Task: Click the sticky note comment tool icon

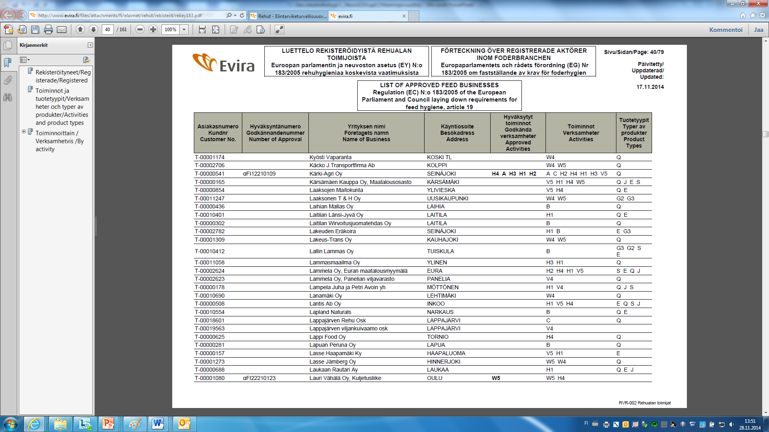Action: [x=234, y=30]
